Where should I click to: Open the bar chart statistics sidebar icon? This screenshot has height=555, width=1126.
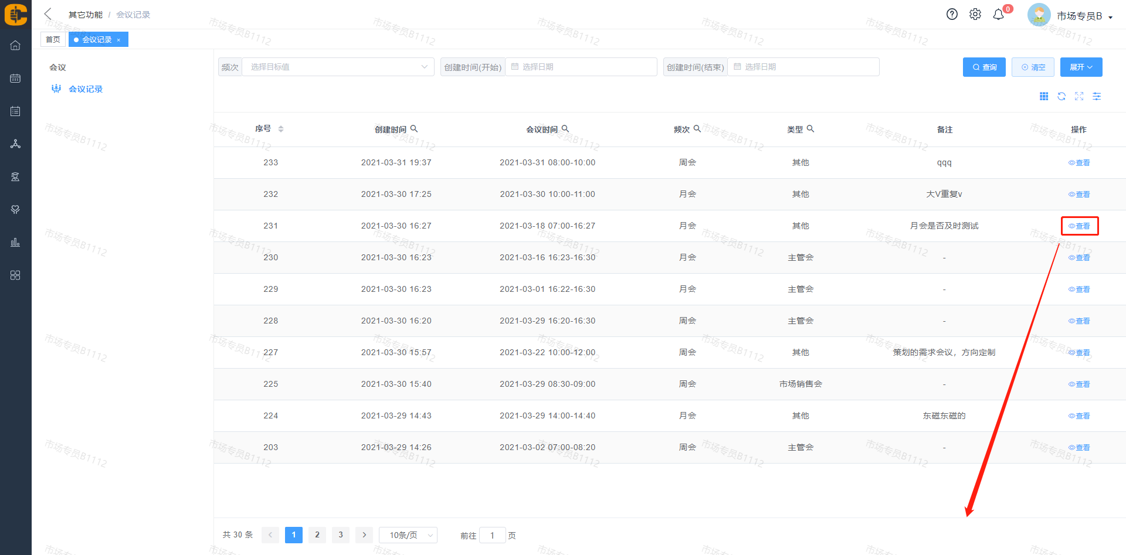[15, 243]
